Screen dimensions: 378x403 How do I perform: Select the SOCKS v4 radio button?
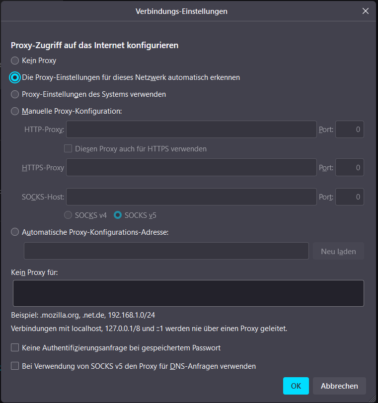pyautogui.click(x=68, y=215)
